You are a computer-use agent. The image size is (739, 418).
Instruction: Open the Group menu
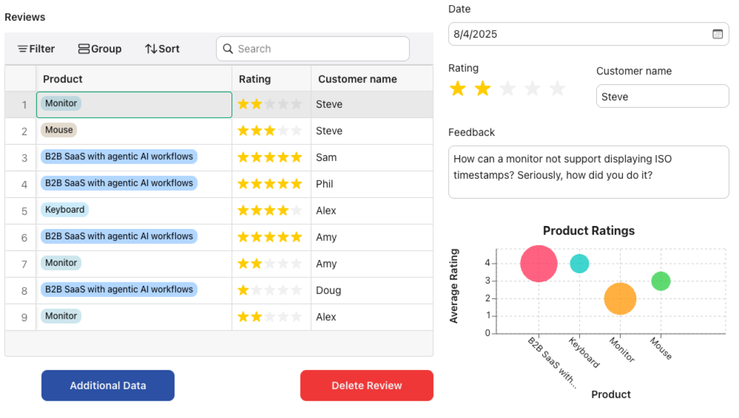[x=100, y=49]
